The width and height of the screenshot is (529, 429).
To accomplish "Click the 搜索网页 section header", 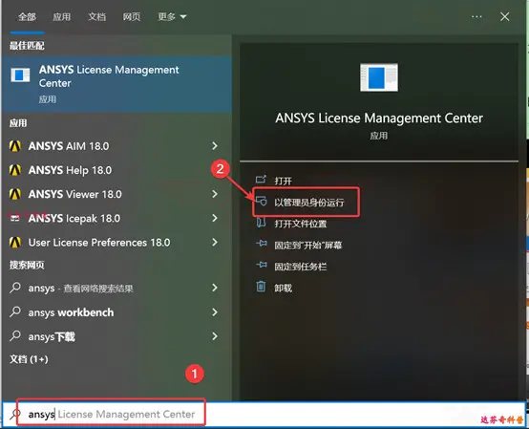I will (x=27, y=265).
